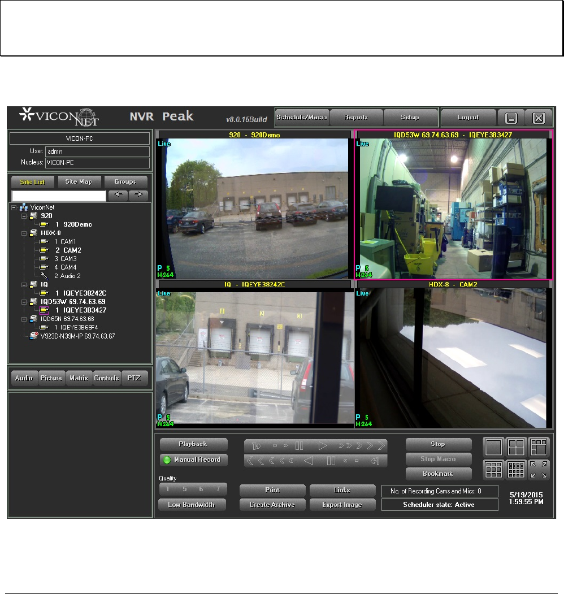Open the Audio controls tab
This screenshot has height=594, width=564.
[24, 378]
